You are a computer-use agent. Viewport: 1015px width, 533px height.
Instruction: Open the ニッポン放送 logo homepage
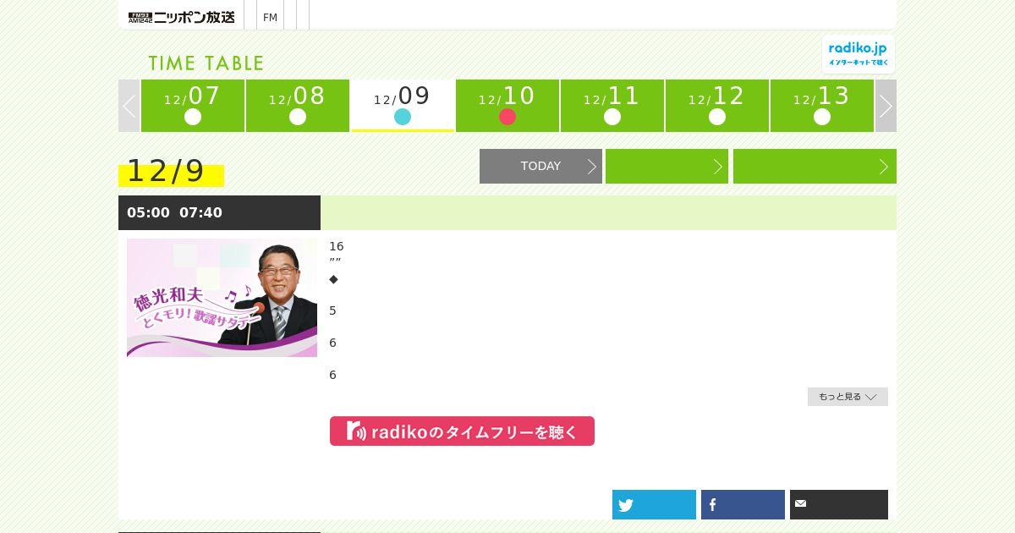pyautogui.click(x=182, y=17)
